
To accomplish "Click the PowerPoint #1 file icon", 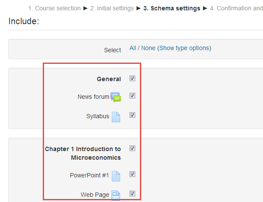I will click(x=116, y=176).
